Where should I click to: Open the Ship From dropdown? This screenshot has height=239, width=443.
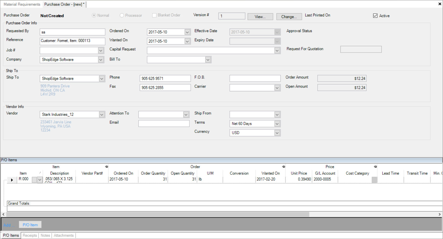(277, 115)
